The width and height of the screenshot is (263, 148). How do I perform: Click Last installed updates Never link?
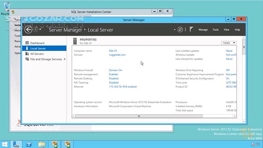coord(229,51)
